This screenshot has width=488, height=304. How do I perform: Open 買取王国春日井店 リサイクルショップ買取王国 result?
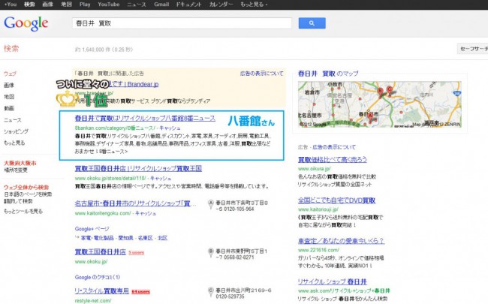click(x=138, y=168)
